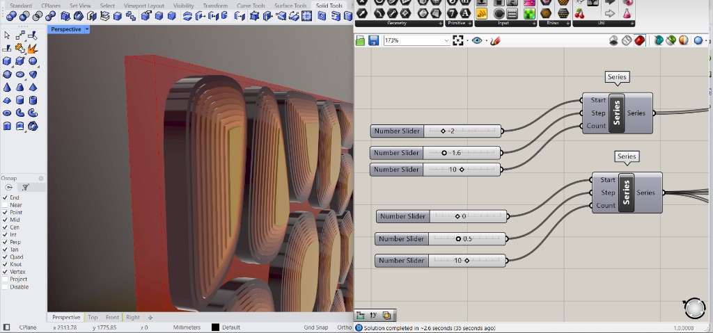Select the Sphere solid tool in sidebar
This screenshot has height=333, width=713.
point(33,61)
